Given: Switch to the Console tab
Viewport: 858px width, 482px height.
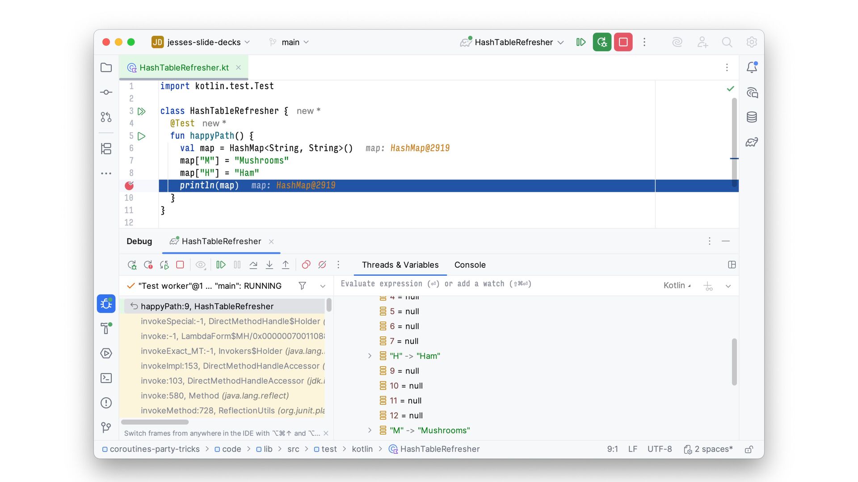Looking at the screenshot, I should [470, 265].
